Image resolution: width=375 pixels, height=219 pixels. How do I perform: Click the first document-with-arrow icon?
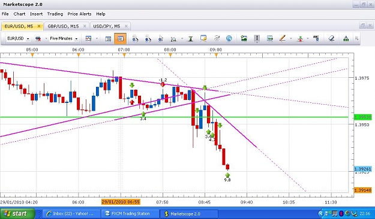click(x=135, y=38)
